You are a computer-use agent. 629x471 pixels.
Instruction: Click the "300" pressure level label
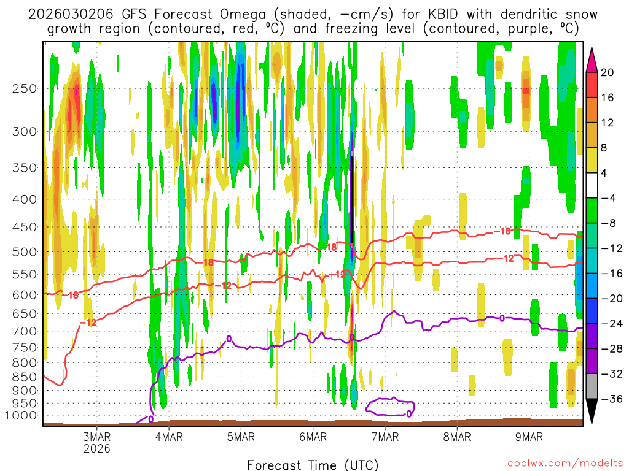click(x=25, y=131)
